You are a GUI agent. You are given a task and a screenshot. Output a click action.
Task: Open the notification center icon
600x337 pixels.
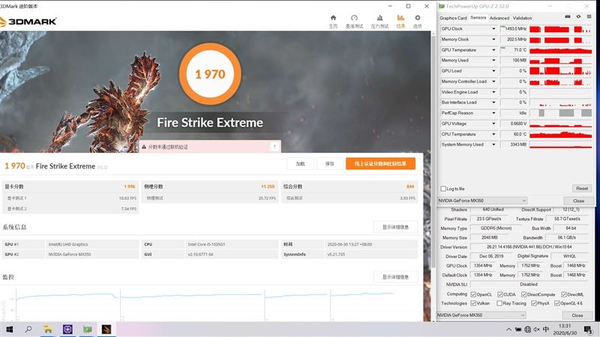[588, 330]
